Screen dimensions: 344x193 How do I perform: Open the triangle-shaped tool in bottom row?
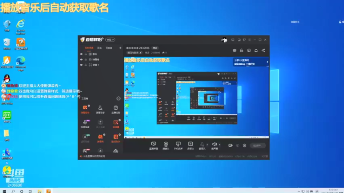tap(116, 151)
